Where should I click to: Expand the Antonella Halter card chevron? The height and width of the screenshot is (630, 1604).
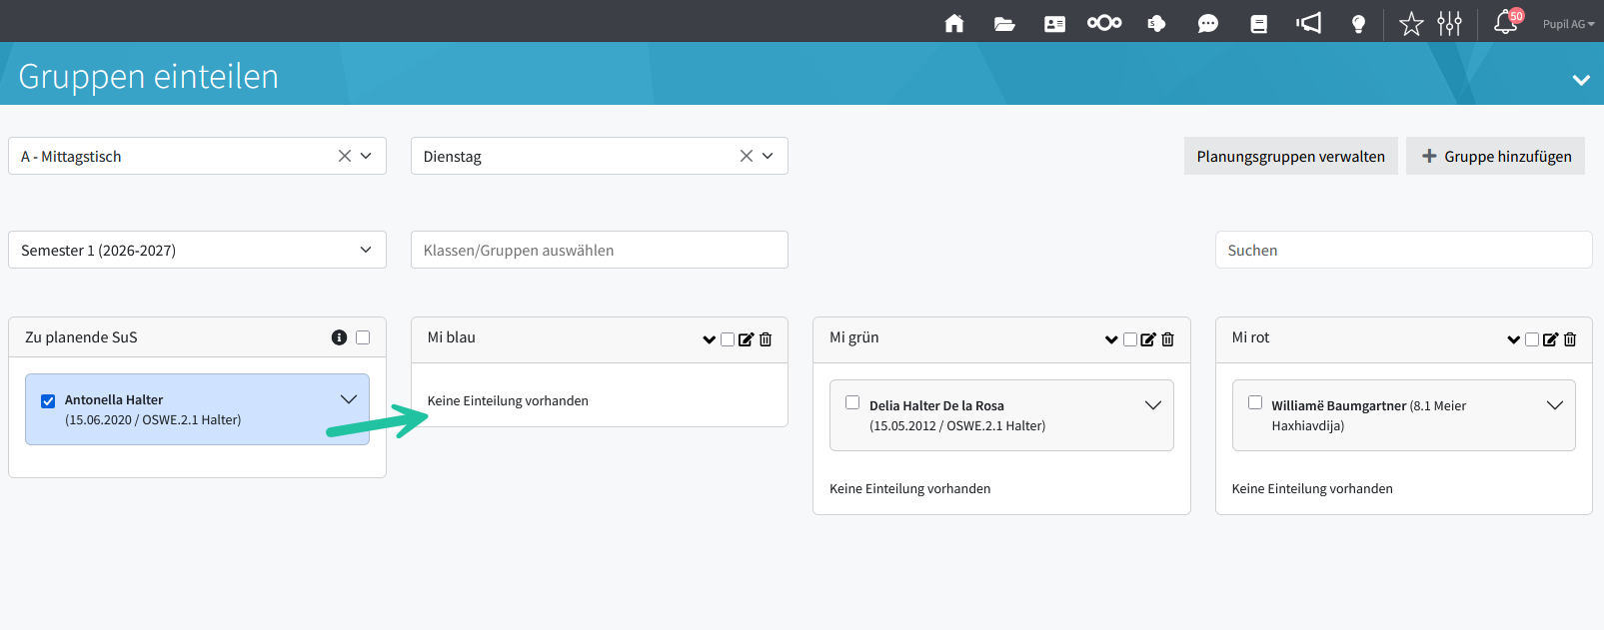point(349,399)
